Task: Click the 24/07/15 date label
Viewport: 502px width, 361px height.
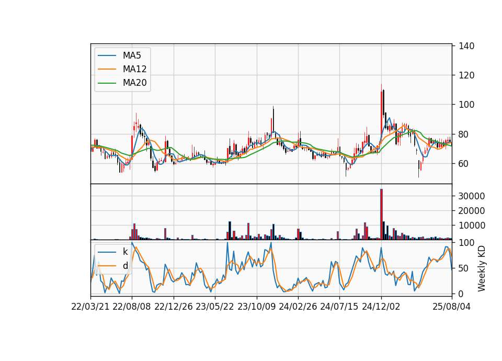Action: (x=339, y=307)
